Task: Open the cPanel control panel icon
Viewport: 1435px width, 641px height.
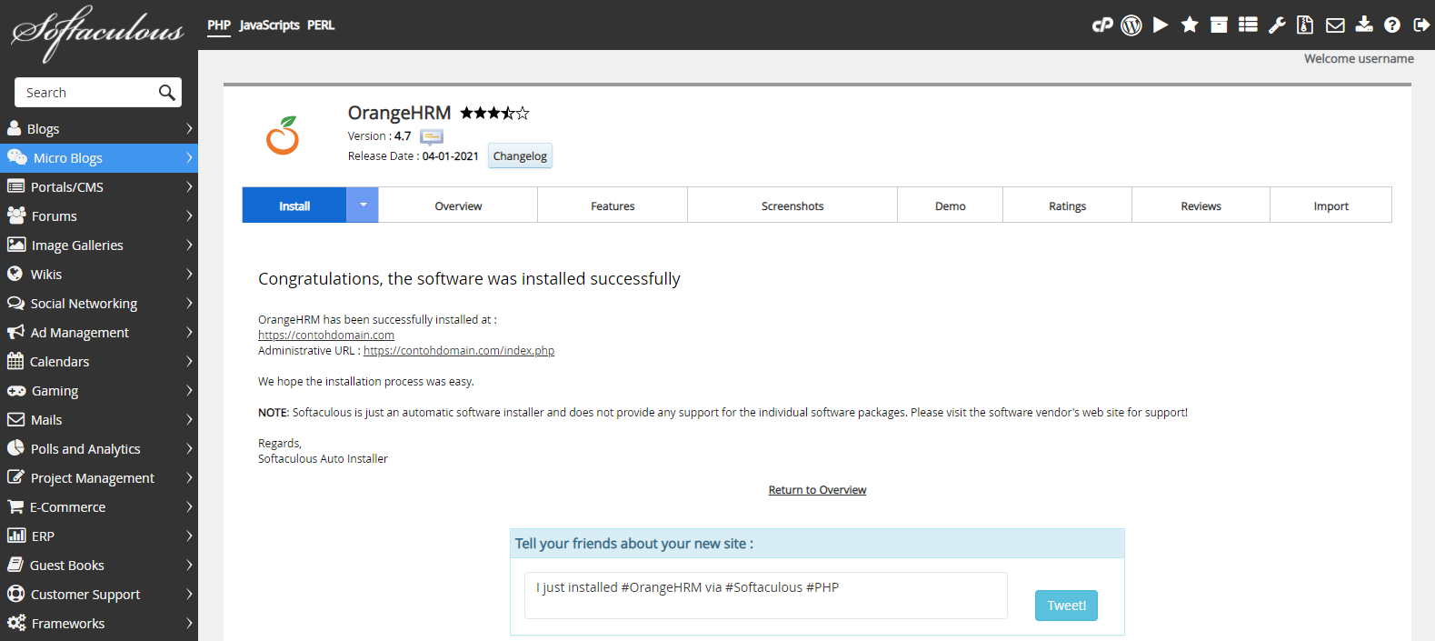Action: tap(1101, 25)
